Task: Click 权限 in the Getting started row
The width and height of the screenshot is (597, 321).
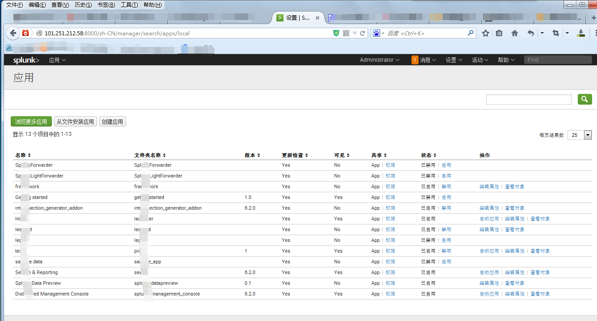Action: click(390, 197)
